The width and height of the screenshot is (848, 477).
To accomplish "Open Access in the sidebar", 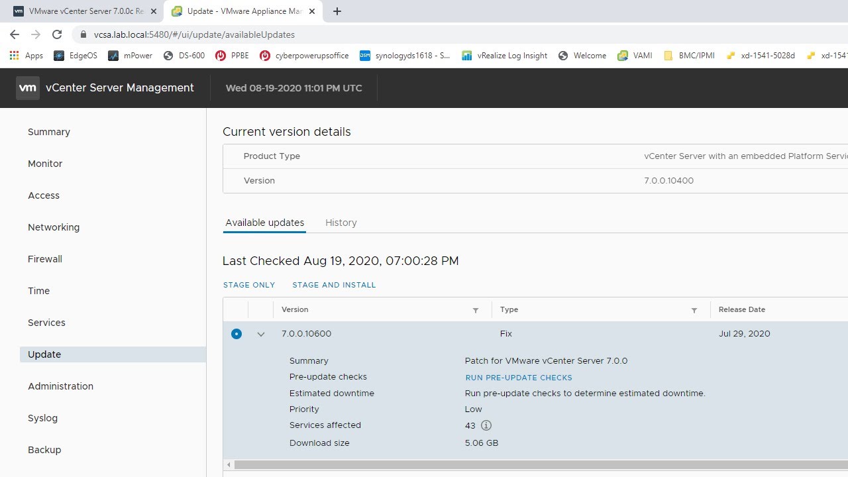I will [x=44, y=195].
